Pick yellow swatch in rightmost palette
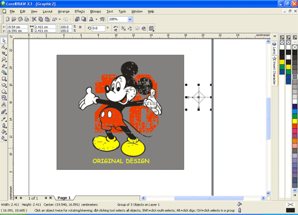298x215 pixels. pyautogui.click(x=295, y=121)
